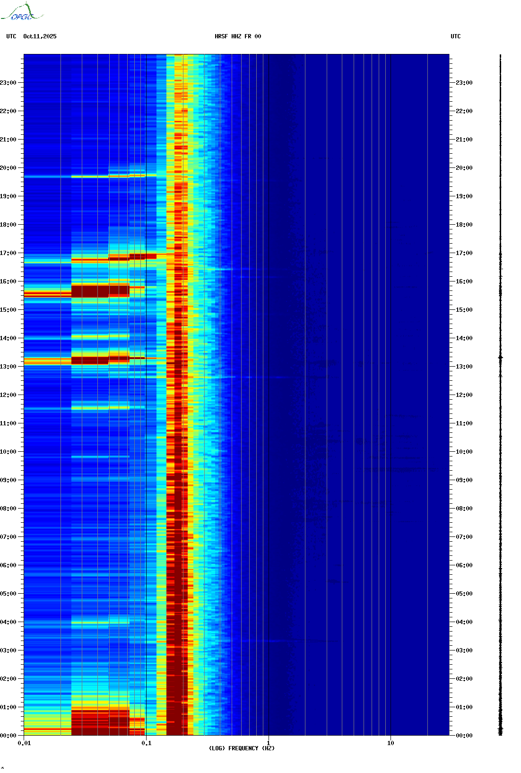Click the 10:00 label on right time axis

464,452
